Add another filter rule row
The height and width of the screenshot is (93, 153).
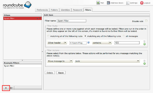(145, 44)
